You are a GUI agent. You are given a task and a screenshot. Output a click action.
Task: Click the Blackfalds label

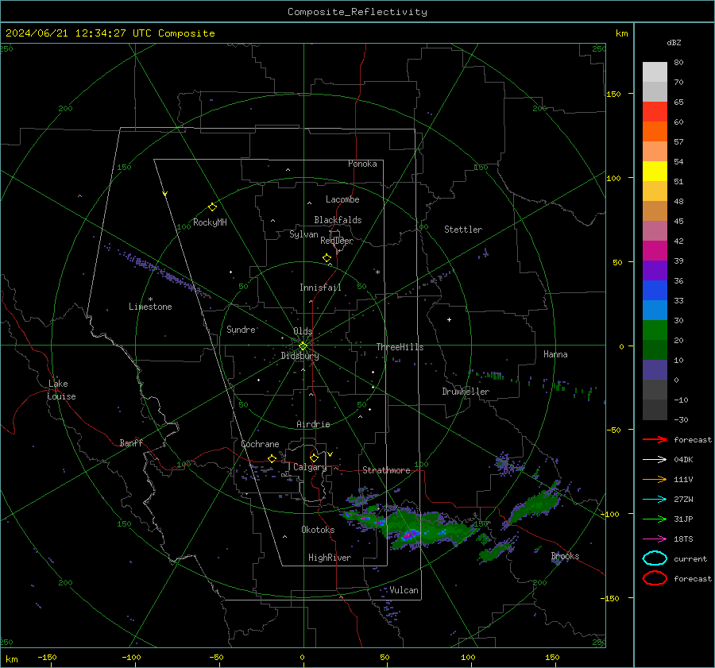pos(338,220)
